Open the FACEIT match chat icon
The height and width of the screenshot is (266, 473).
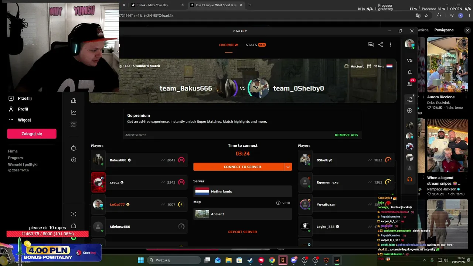pos(371,45)
